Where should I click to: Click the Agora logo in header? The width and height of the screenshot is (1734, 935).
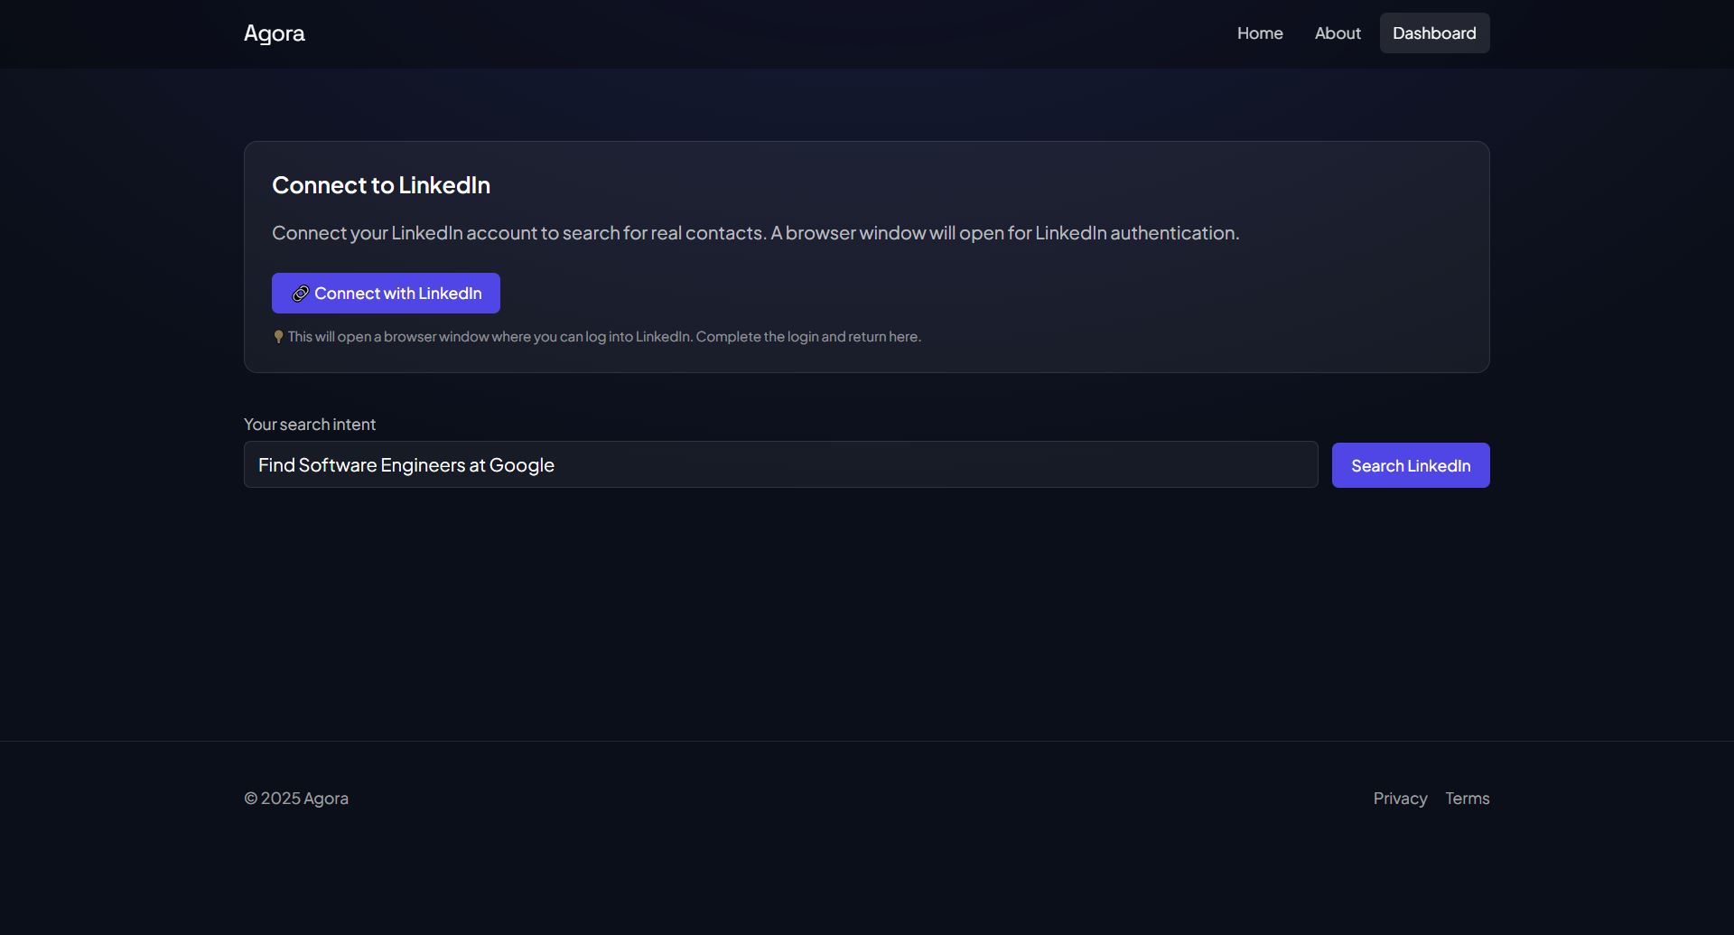274,33
